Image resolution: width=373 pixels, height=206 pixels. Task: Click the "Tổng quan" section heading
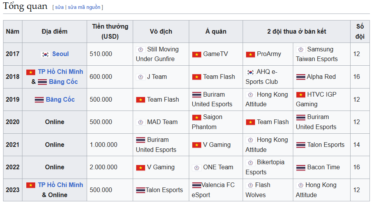(x=25, y=7)
